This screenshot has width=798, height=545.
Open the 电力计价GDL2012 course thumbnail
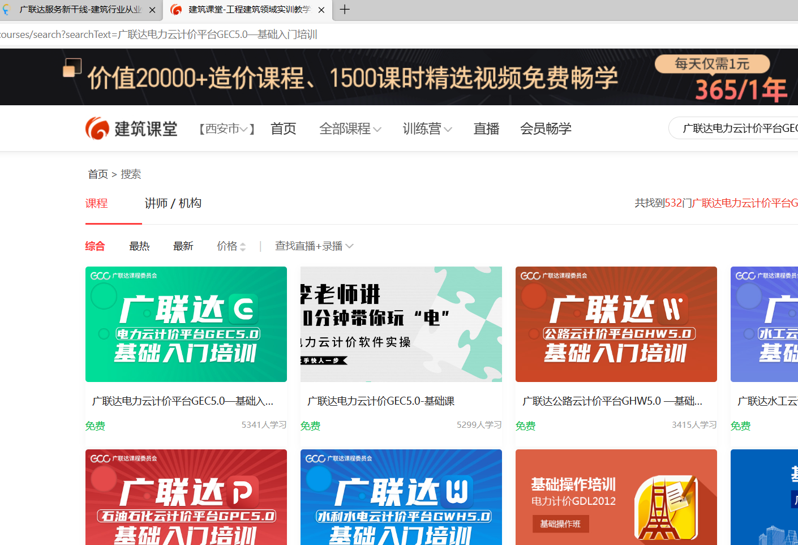click(616, 497)
